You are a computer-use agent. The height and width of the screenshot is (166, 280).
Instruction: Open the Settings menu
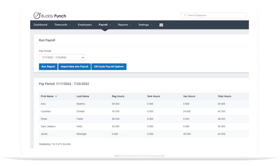[143, 25]
